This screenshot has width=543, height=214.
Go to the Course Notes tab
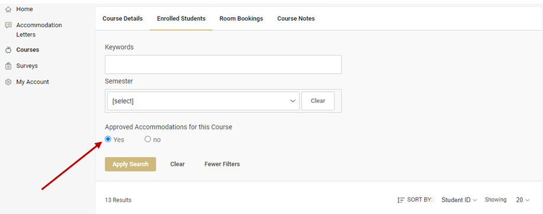click(x=295, y=19)
